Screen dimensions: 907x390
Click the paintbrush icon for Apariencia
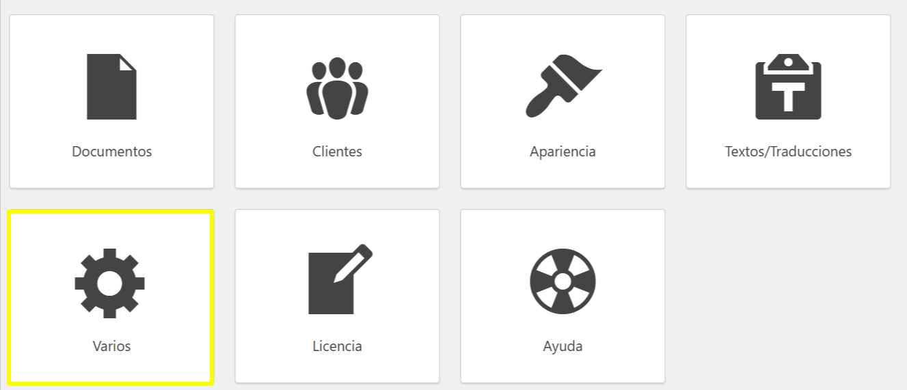coord(563,85)
